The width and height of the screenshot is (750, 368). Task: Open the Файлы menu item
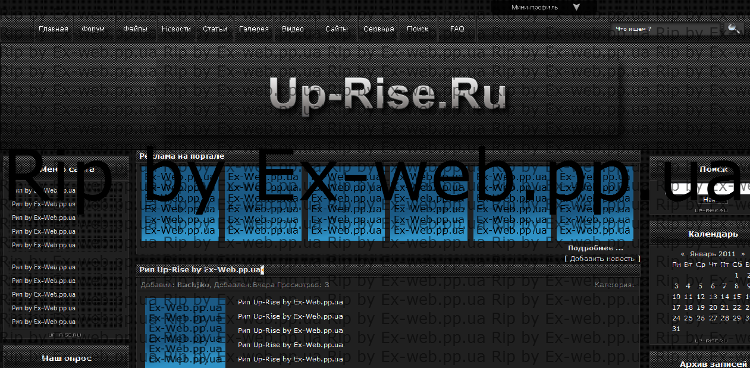[136, 29]
